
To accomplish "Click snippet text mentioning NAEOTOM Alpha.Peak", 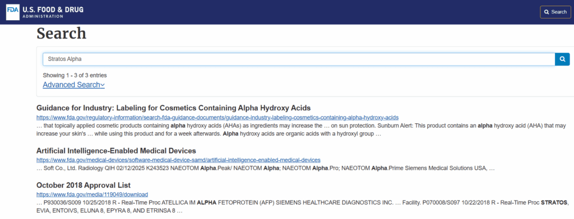I will (x=266, y=169).
